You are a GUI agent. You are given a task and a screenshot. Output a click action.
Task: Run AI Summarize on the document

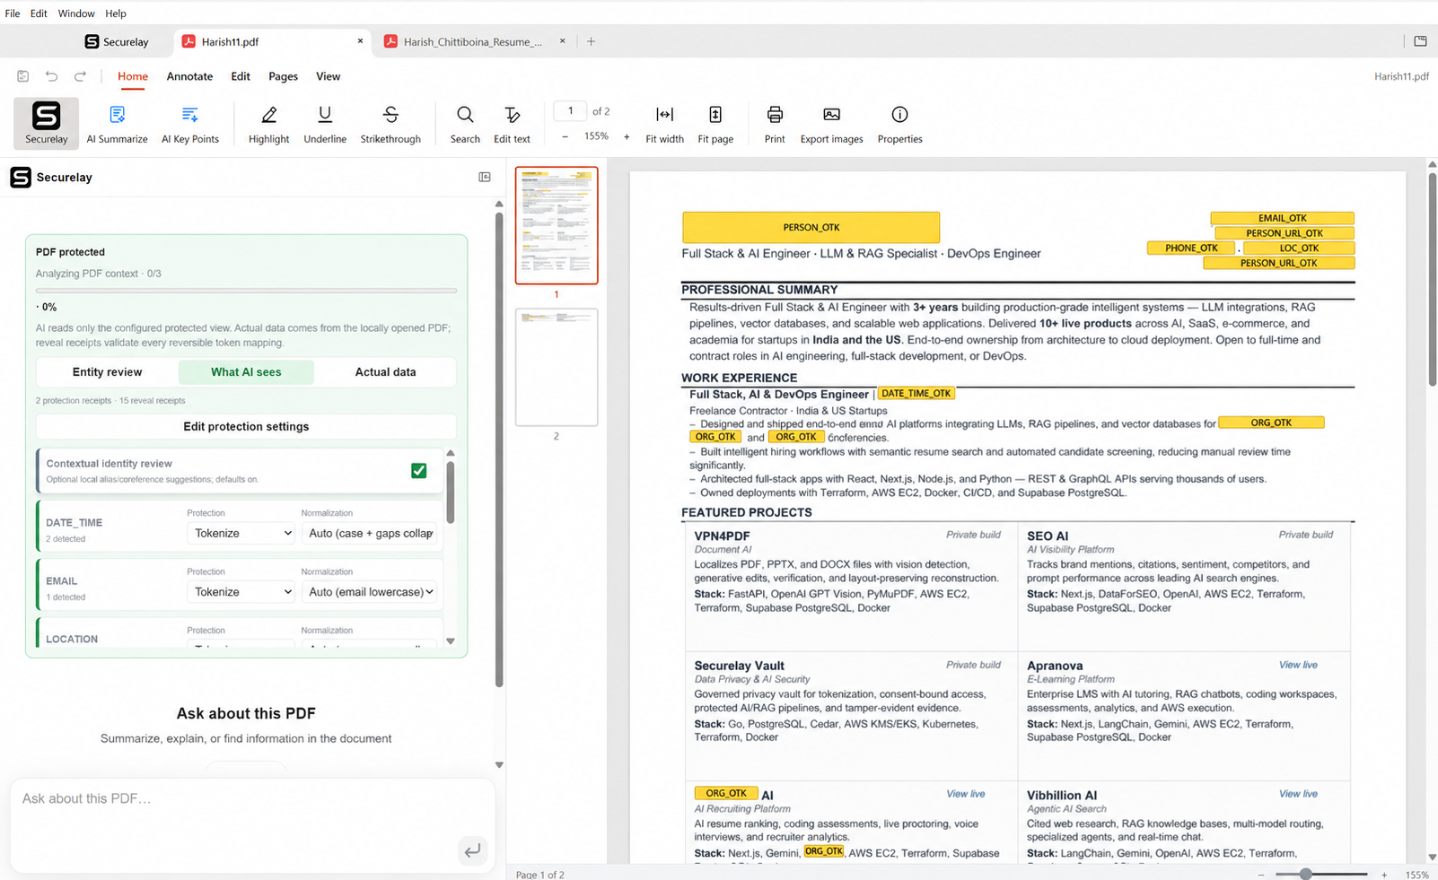[117, 123]
